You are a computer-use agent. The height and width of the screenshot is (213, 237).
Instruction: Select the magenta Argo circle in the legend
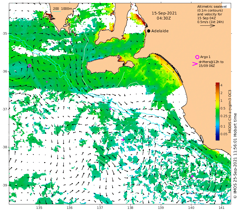(x=197, y=57)
